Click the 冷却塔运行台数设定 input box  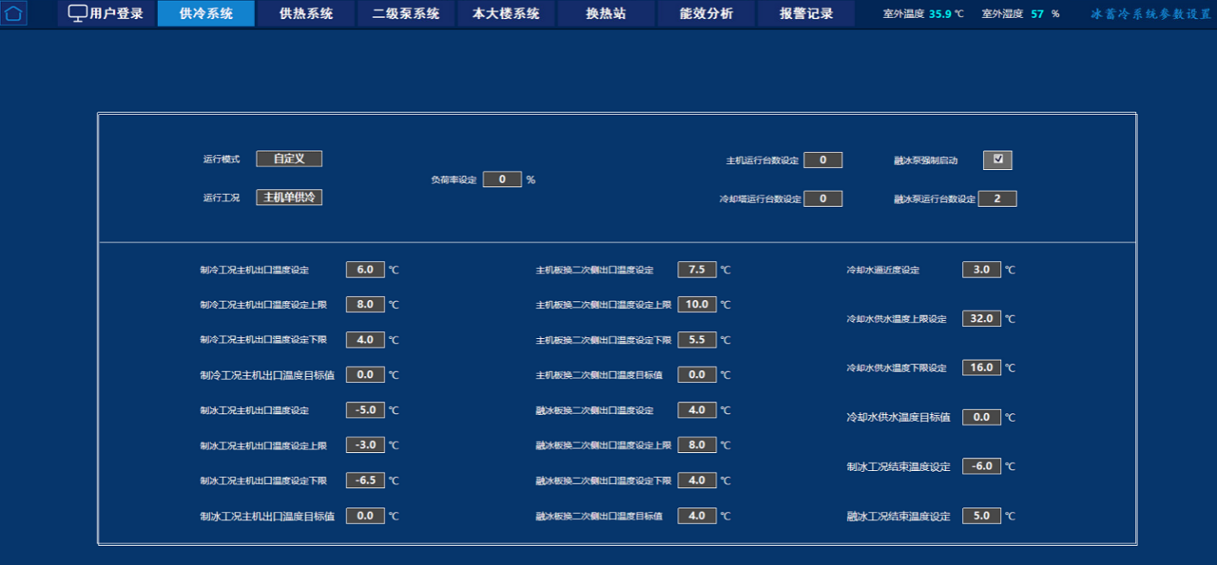(x=823, y=198)
